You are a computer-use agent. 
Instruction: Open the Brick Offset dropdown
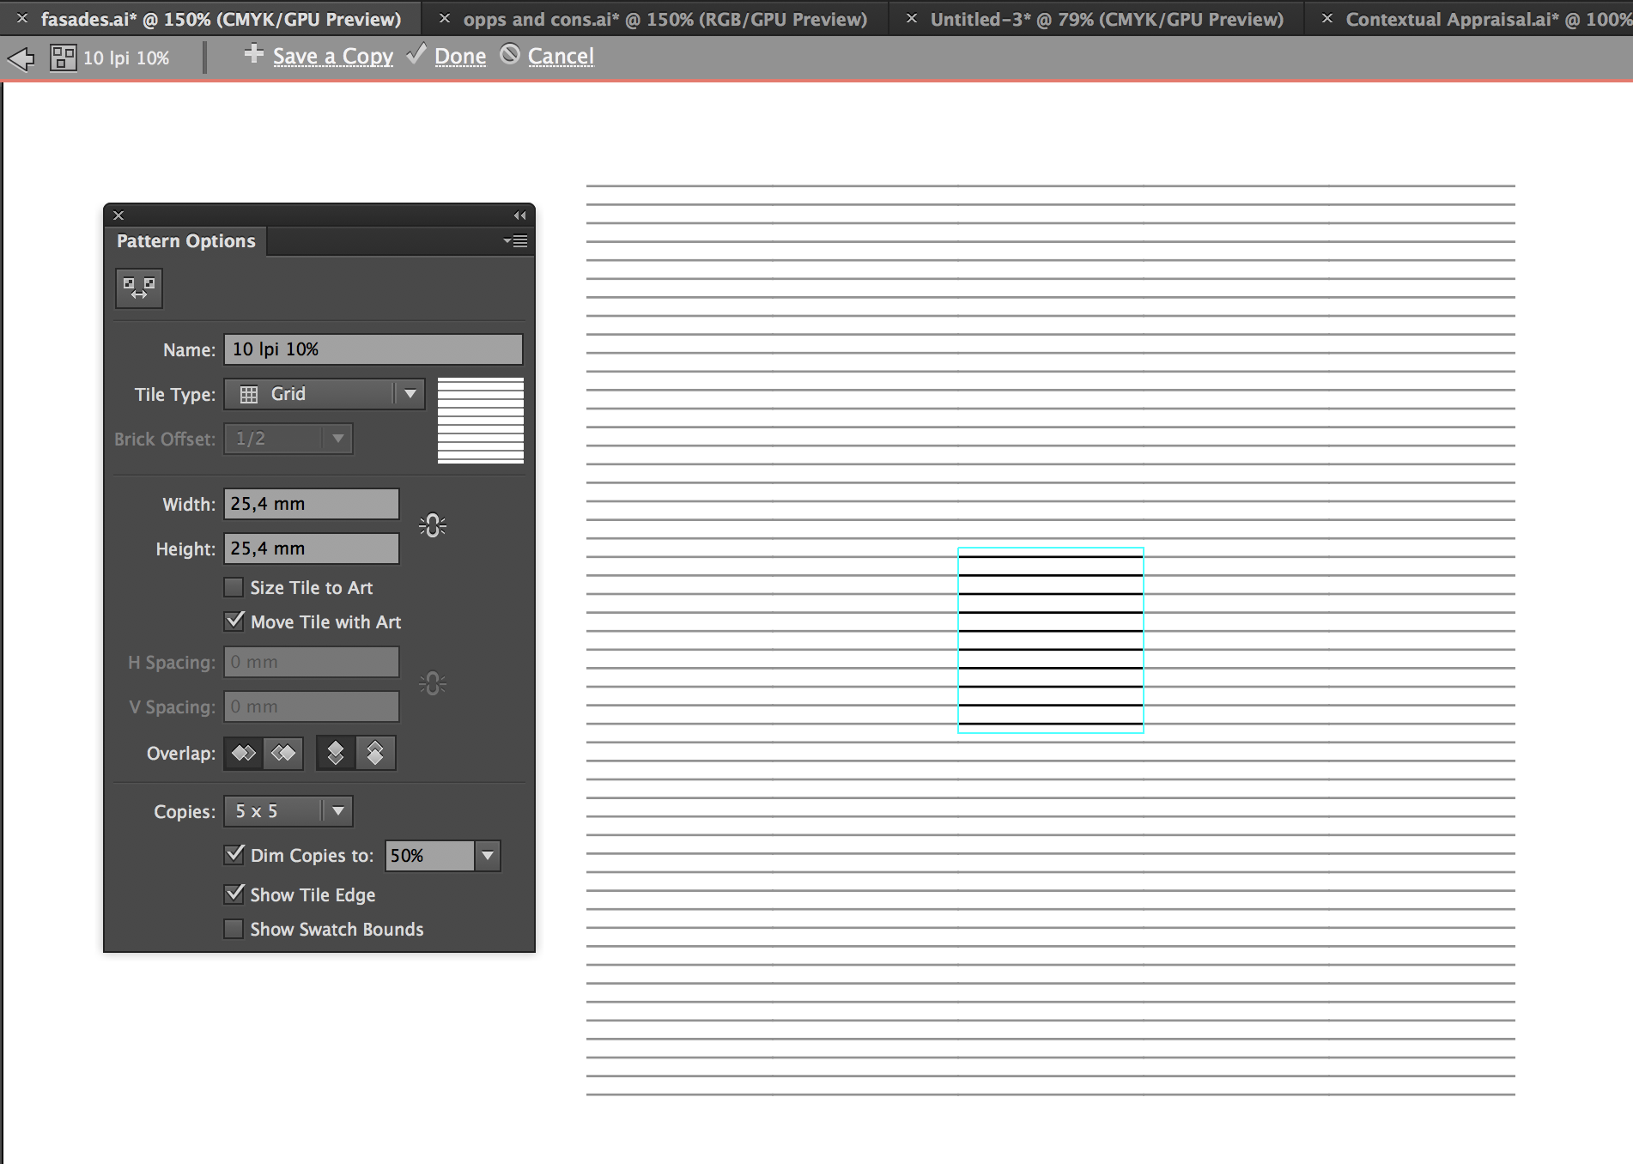(288, 439)
